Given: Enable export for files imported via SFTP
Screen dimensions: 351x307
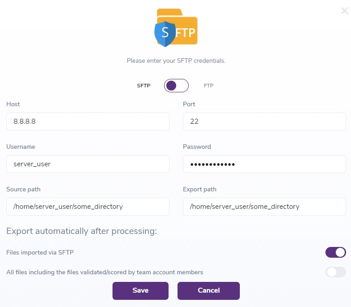Looking at the screenshot, I should click(x=335, y=252).
